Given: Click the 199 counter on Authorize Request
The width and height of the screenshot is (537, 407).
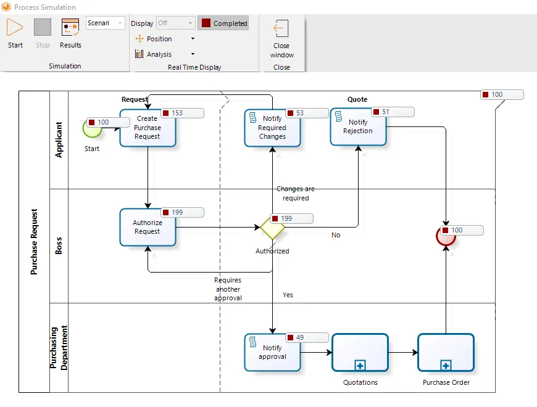Looking at the screenshot, I should coord(183,212).
